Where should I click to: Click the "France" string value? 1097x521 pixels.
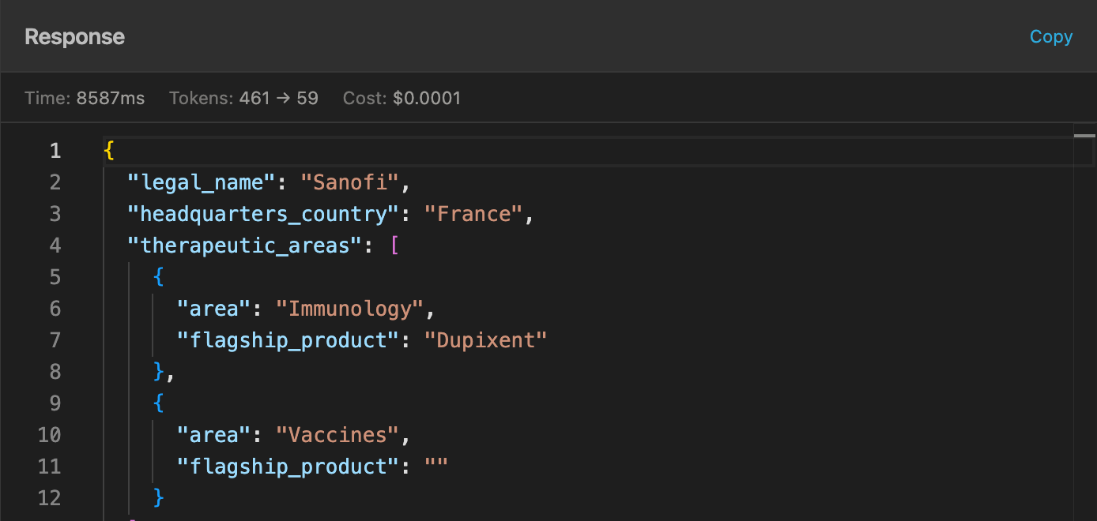coord(474,214)
